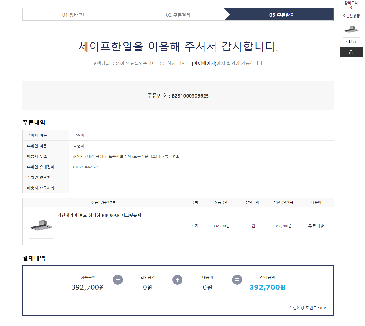Image resolution: width=365 pixels, height=326 pixels.
Task: Click the plus circle icon in payment summary
Action: [x=177, y=280]
